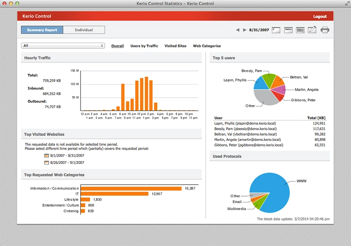Switch to the monthly view icon
Screen dimensions: 351x246
pos(300,30)
